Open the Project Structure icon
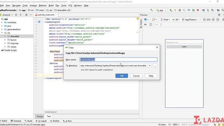 click(x=218, y=10)
